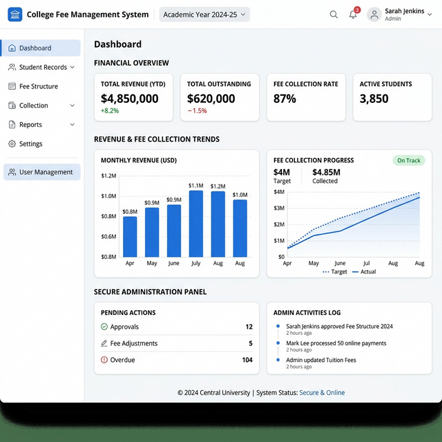Open the Total Outstanding $620,000 card
The height and width of the screenshot is (442, 442).
[x=219, y=97]
